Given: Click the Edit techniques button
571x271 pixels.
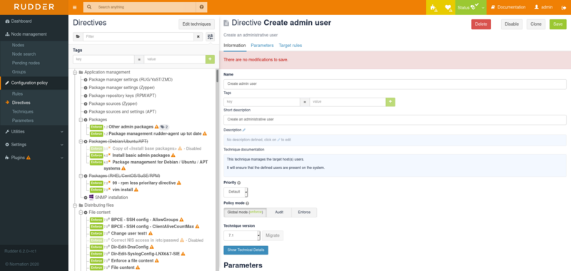Looking at the screenshot, I should tap(197, 24).
